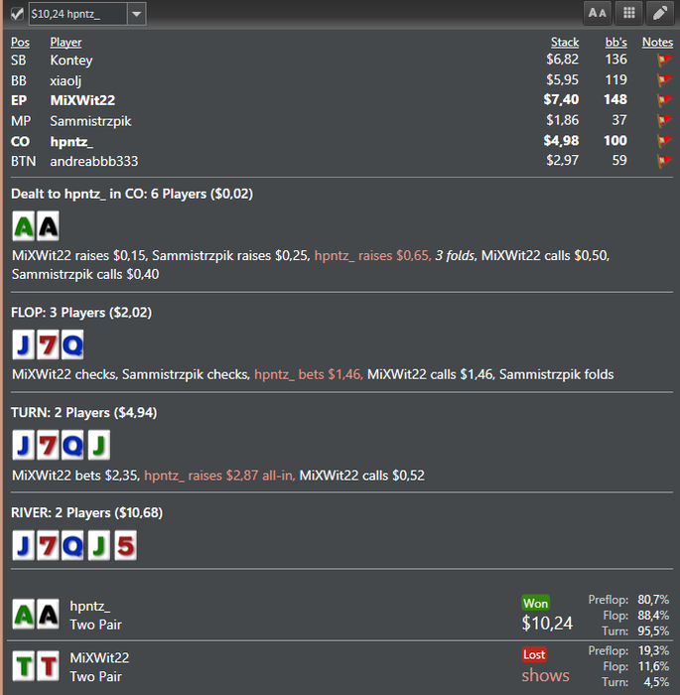Open the notes flag for andreabbb333
This screenshot has width=680, height=695.
coord(664,161)
